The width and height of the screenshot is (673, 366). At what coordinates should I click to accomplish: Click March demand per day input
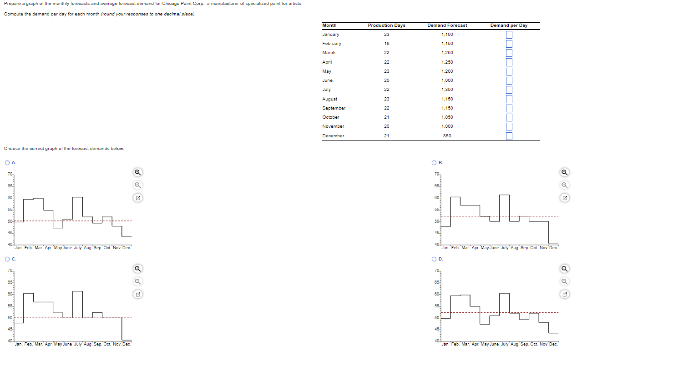click(x=509, y=53)
